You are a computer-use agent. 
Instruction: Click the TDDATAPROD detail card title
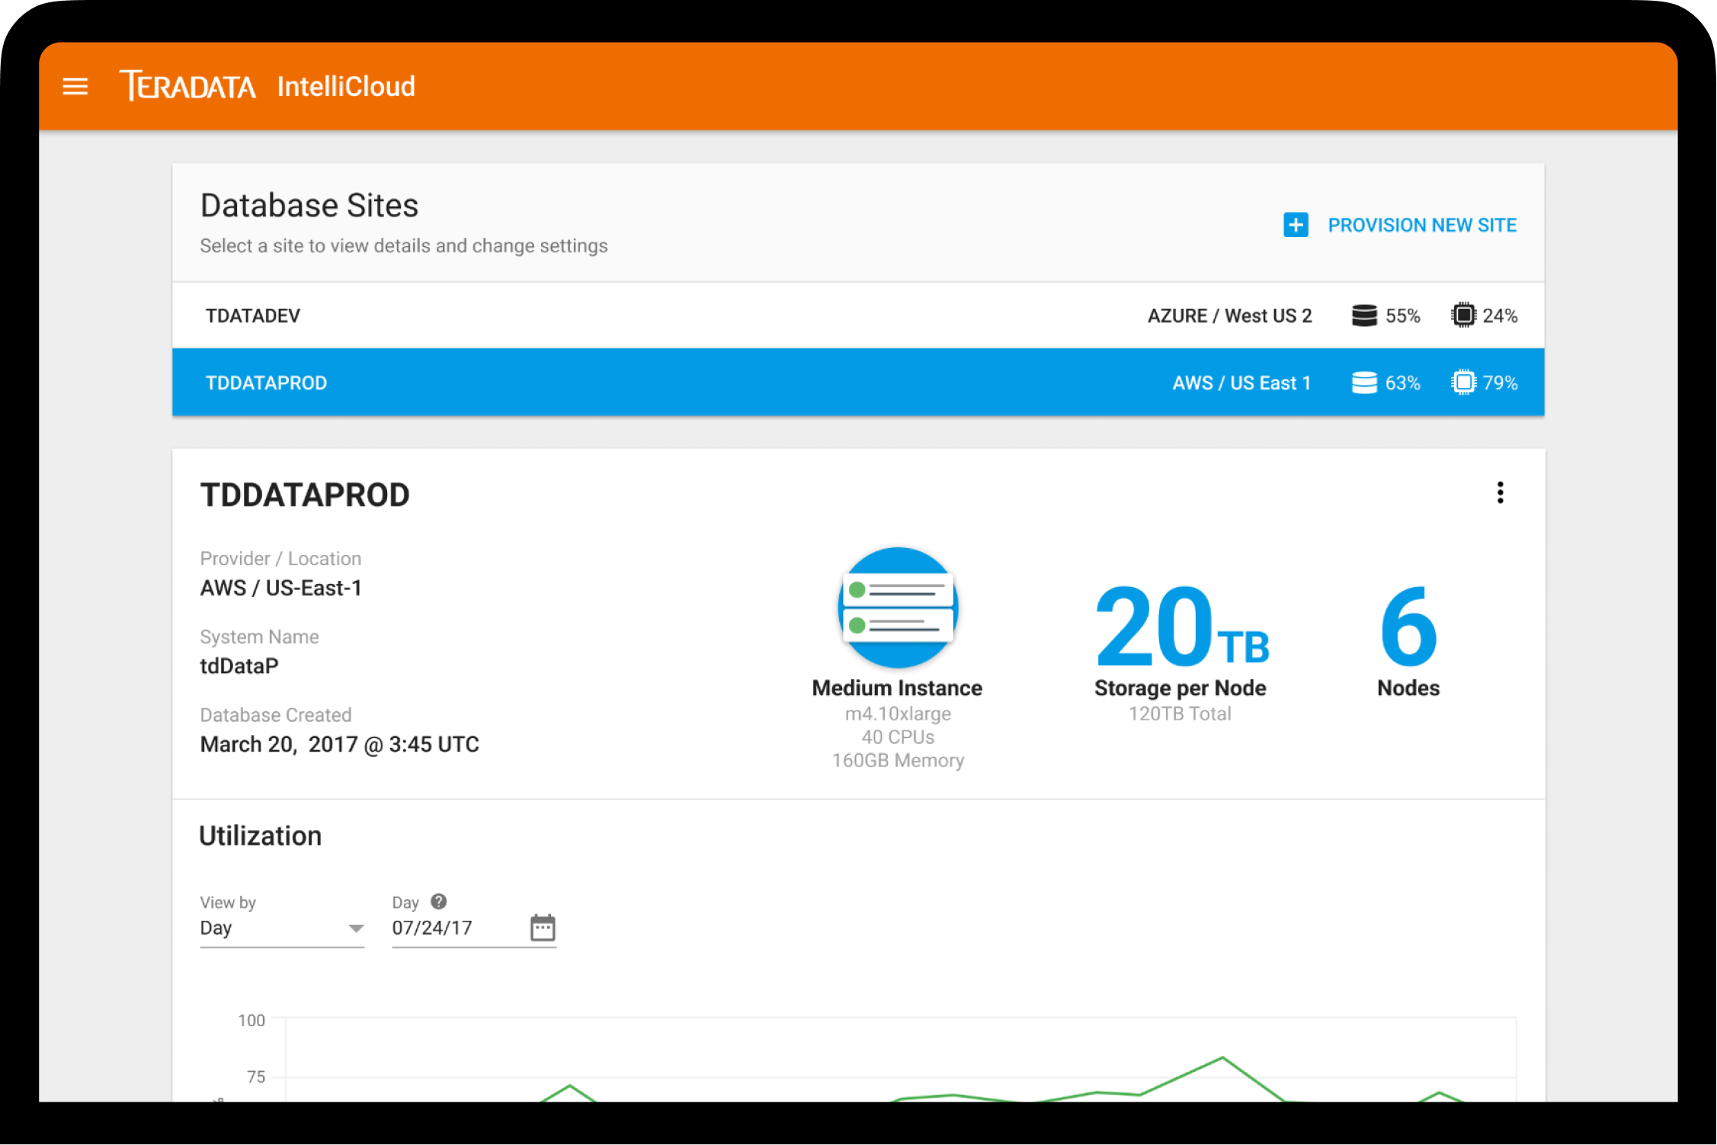(x=305, y=495)
